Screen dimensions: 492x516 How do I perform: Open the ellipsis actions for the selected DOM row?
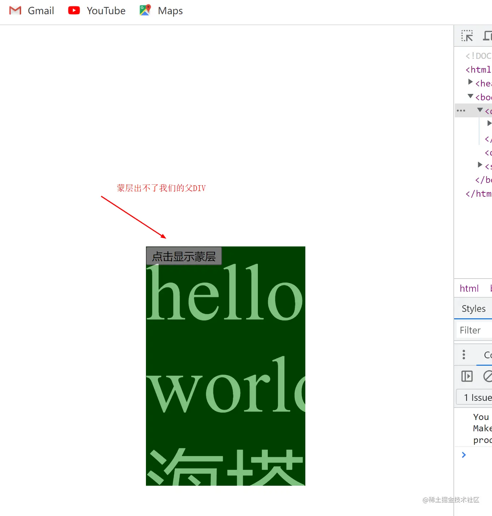(461, 111)
